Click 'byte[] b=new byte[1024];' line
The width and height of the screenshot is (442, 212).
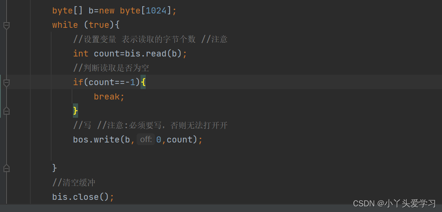pos(114,11)
